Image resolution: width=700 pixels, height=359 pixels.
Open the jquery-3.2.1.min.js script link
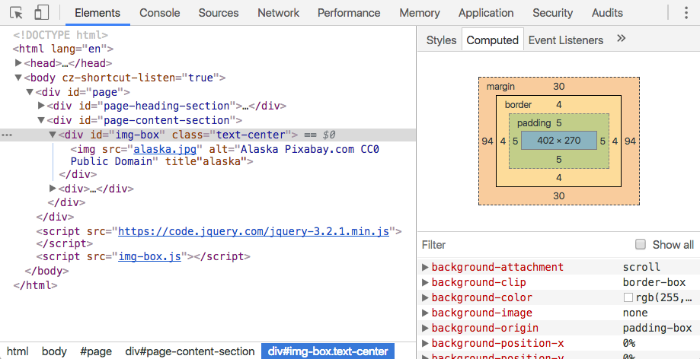(254, 231)
